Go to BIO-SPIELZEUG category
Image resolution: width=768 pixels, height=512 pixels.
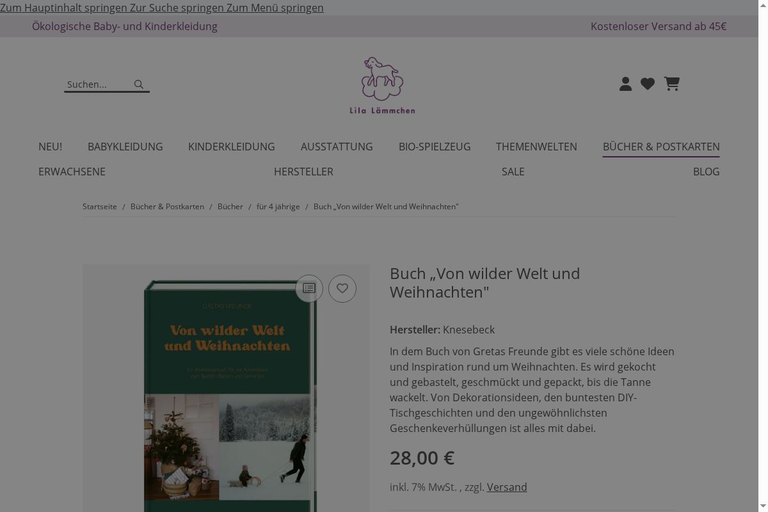(435, 147)
